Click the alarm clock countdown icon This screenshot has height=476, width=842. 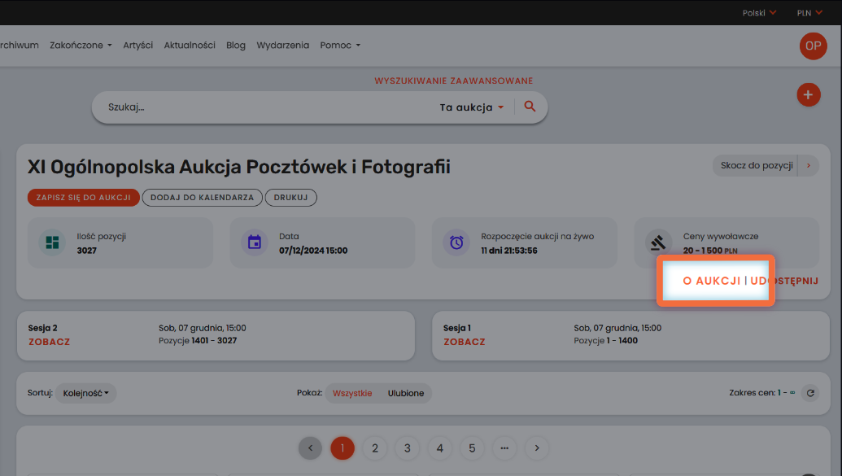pyautogui.click(x=456, y=242)
